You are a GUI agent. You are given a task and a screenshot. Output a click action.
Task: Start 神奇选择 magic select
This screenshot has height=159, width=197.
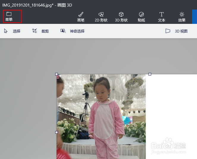pos(73,31)
